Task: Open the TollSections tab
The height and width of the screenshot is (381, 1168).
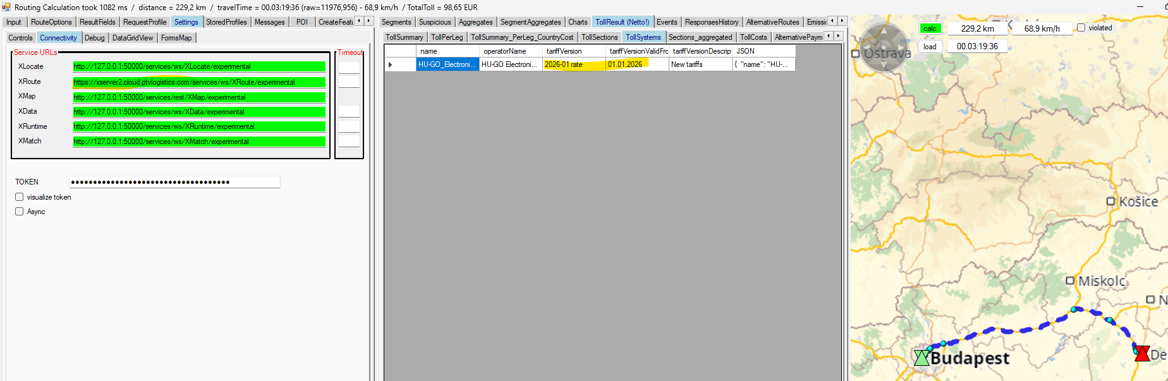Action: click(599, 37)
